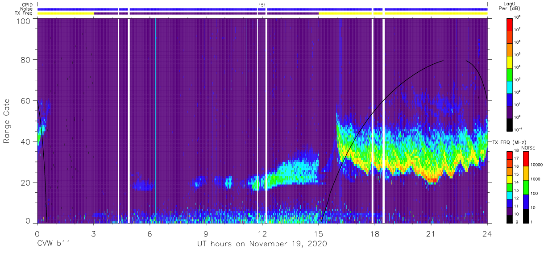Click the 'Range Gate' y-axis title
The image size is (548, 253).
(x=7, y=121)
